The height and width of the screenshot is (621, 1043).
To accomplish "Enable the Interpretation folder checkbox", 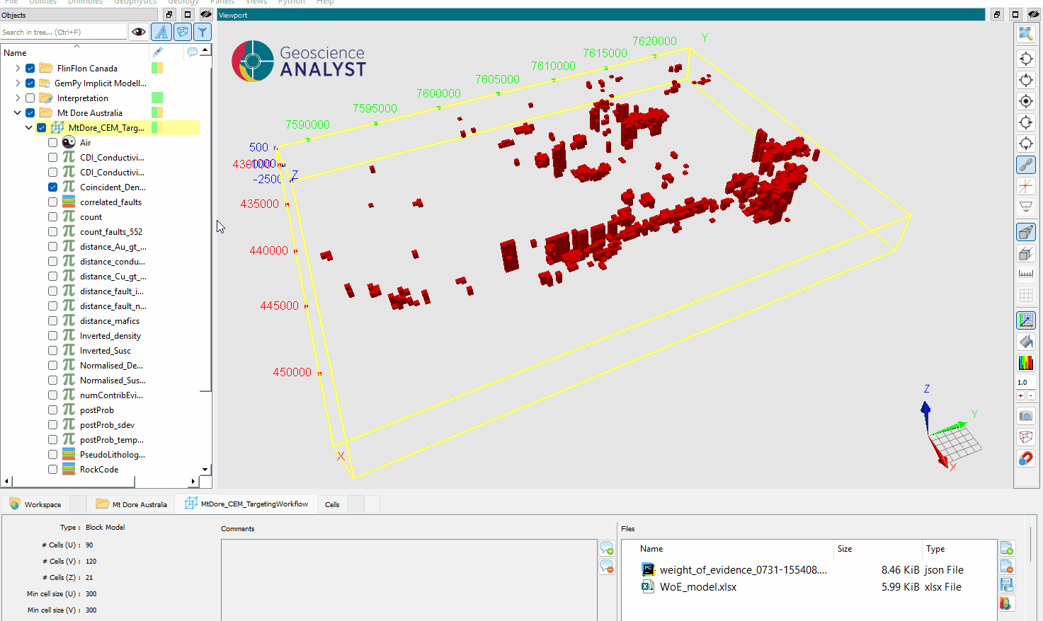I will coord(30,98).
